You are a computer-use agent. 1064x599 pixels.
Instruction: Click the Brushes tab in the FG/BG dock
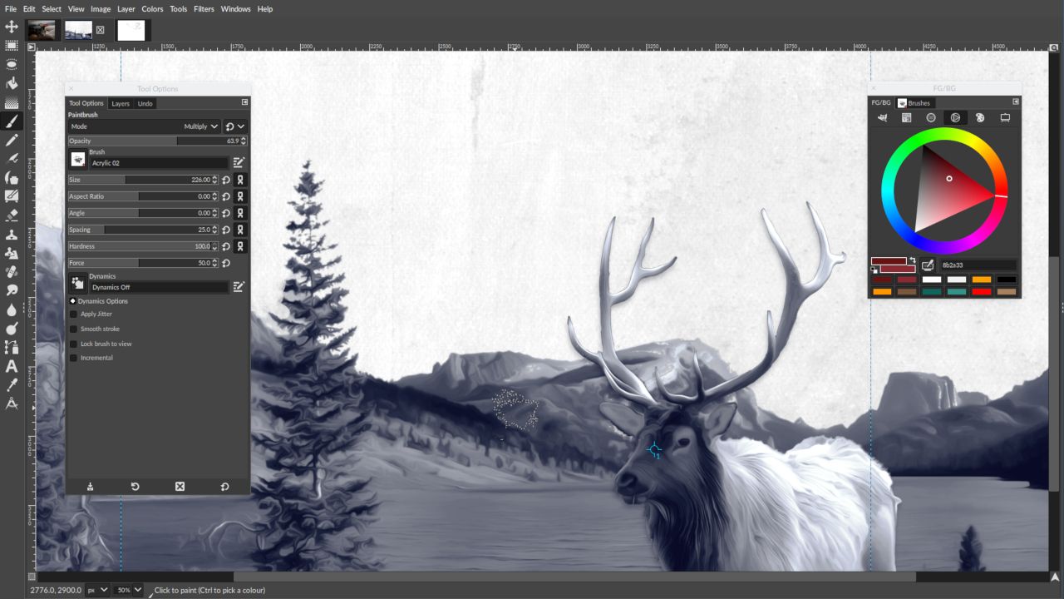click(914, 102)
